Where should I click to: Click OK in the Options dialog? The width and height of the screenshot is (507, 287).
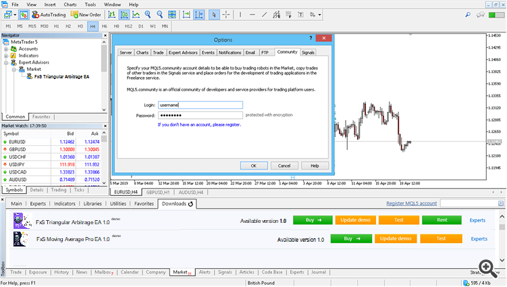(254, 165)
